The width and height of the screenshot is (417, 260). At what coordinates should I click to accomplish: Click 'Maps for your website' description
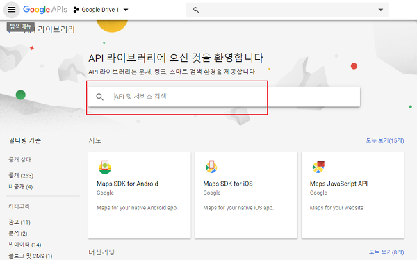pos(336,208)
